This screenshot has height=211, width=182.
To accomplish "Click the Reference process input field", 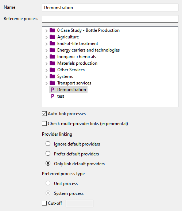I will 110,19.
